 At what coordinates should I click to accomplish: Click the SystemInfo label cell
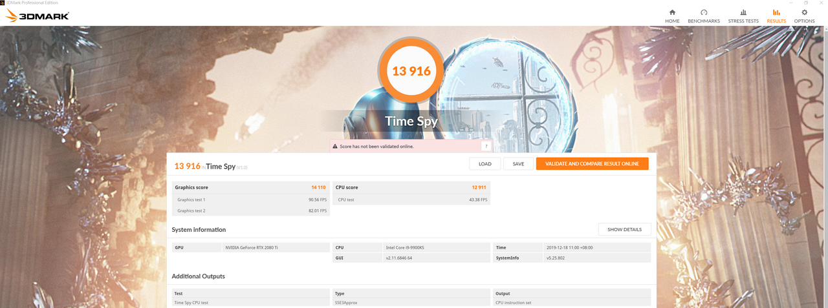(517, 258)
